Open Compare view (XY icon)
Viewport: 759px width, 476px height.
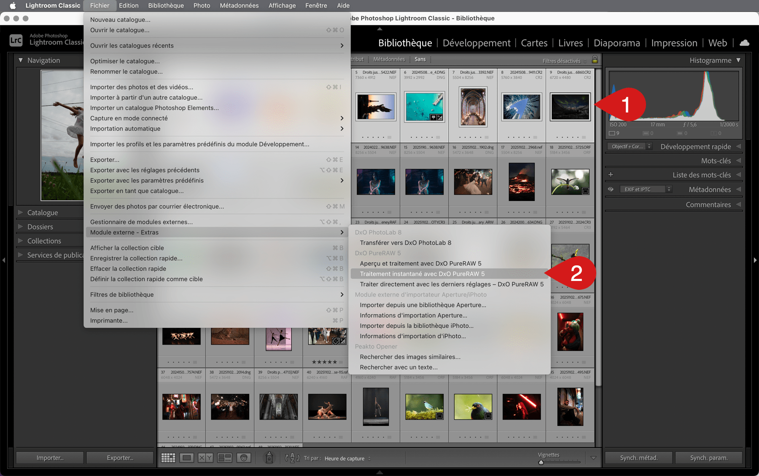[x=205, y=458]
